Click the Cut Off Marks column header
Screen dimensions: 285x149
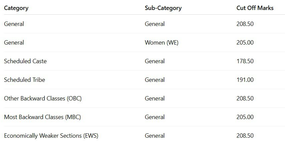[255, 8]
